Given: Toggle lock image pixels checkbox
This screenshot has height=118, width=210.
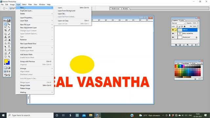Looking at the screenshot, I should point(179,26).
